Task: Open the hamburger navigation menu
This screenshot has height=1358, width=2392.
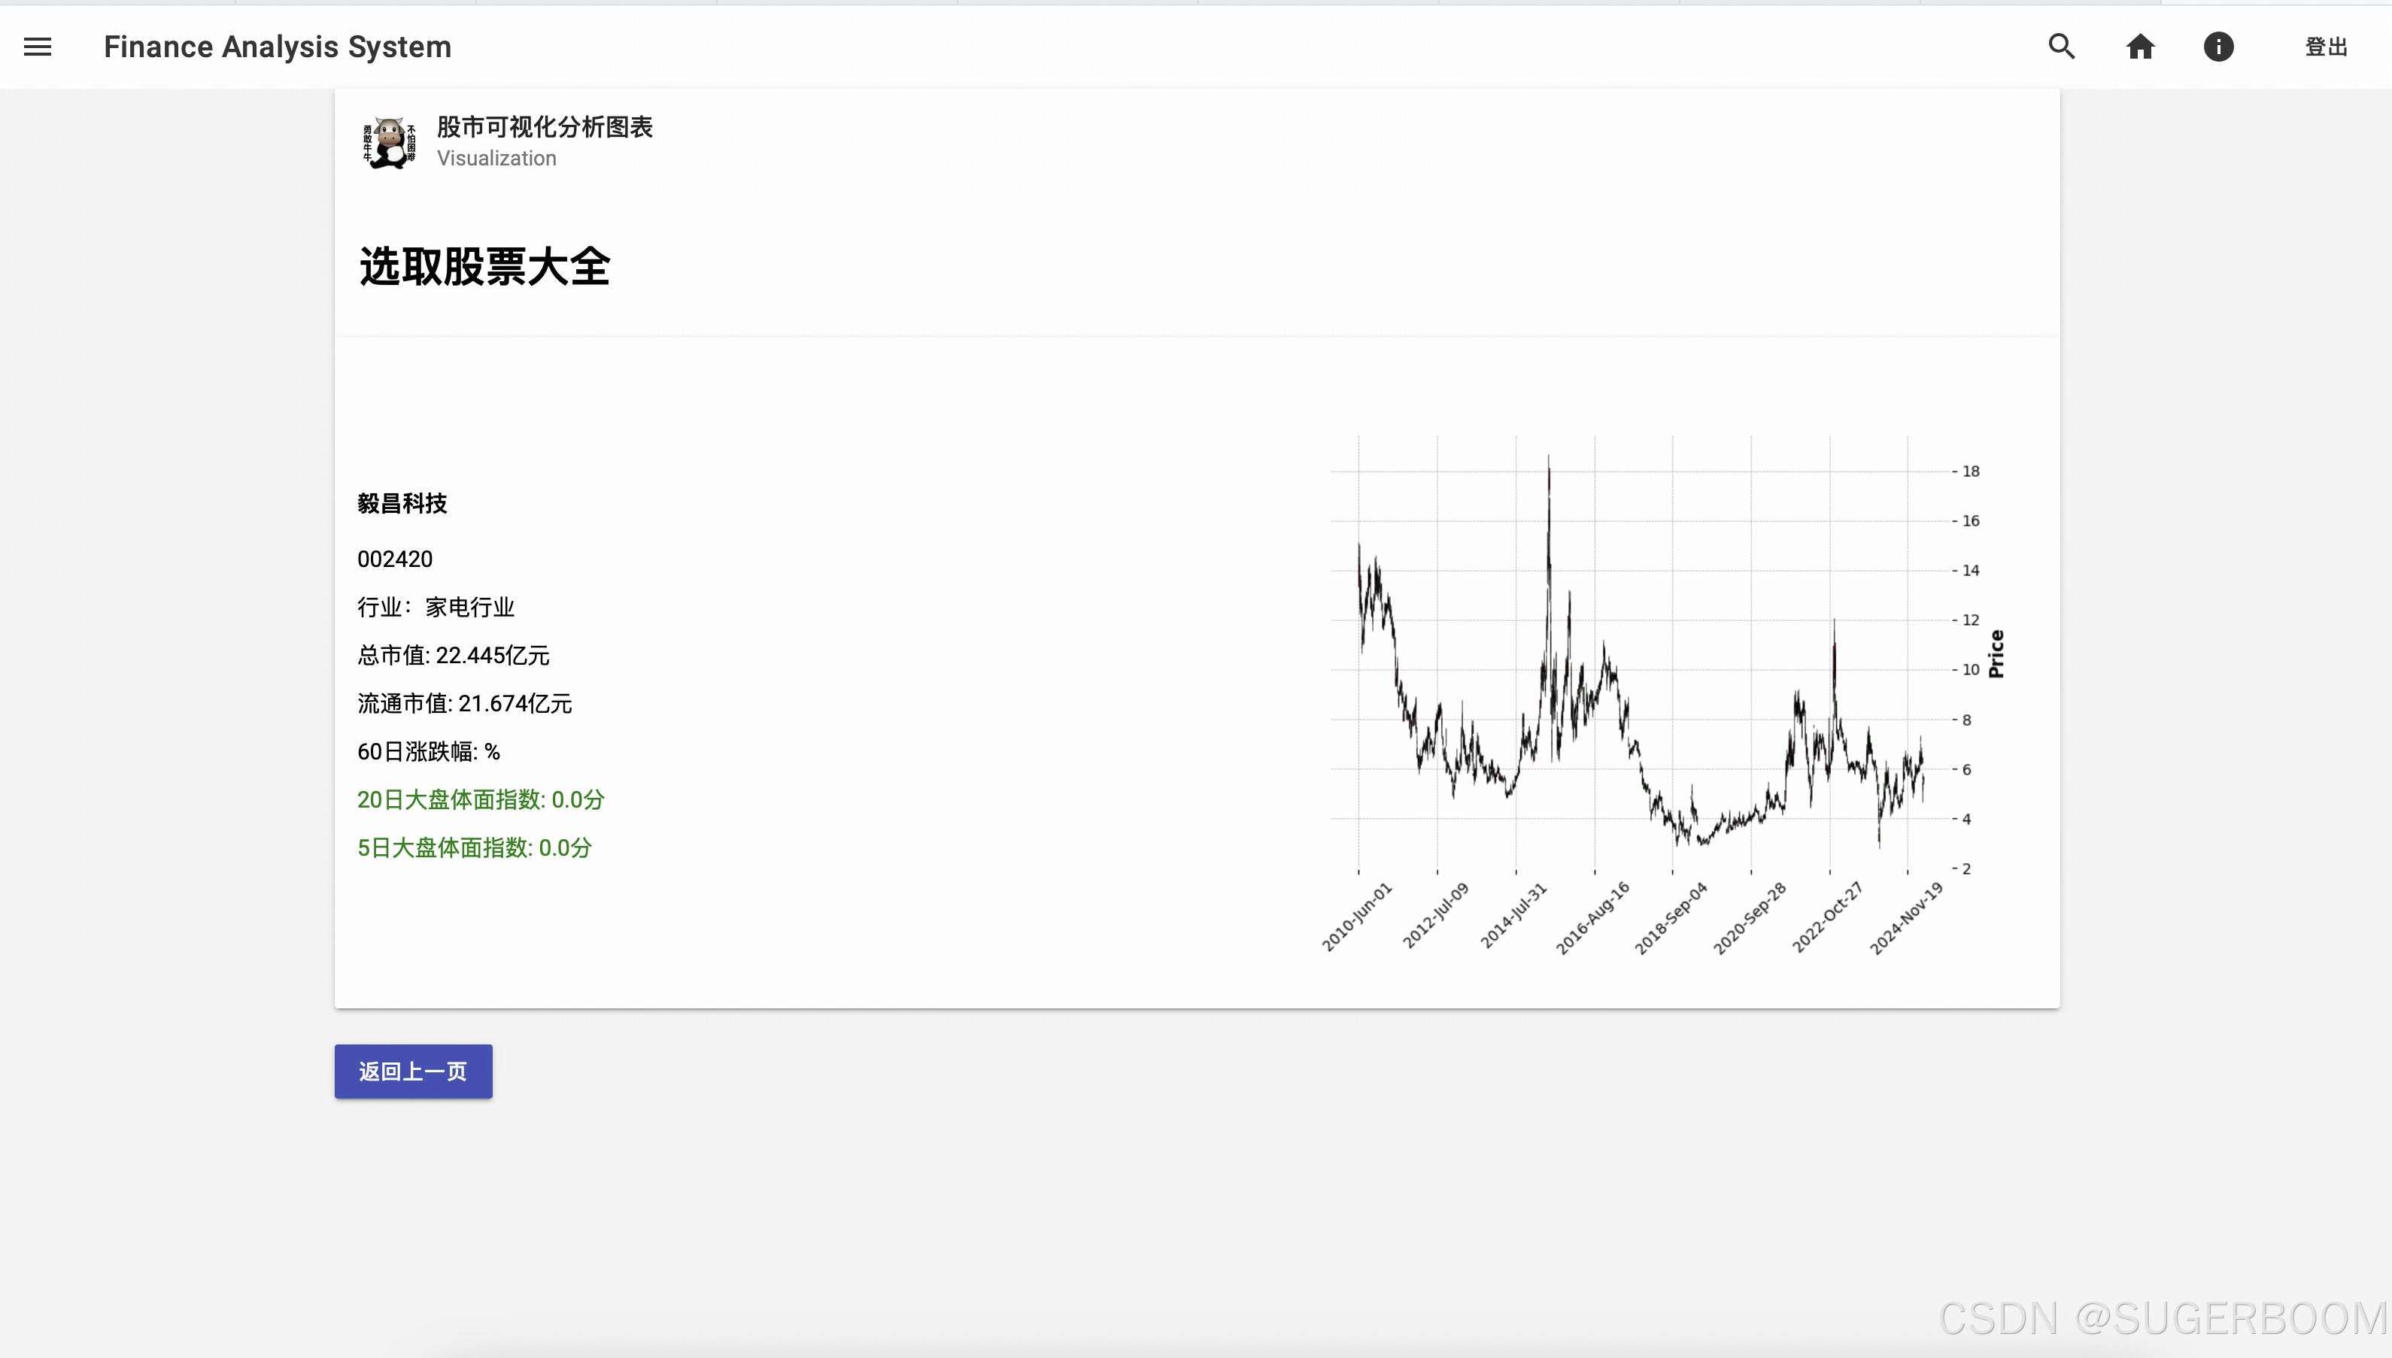Action: (x=38, y=47)
